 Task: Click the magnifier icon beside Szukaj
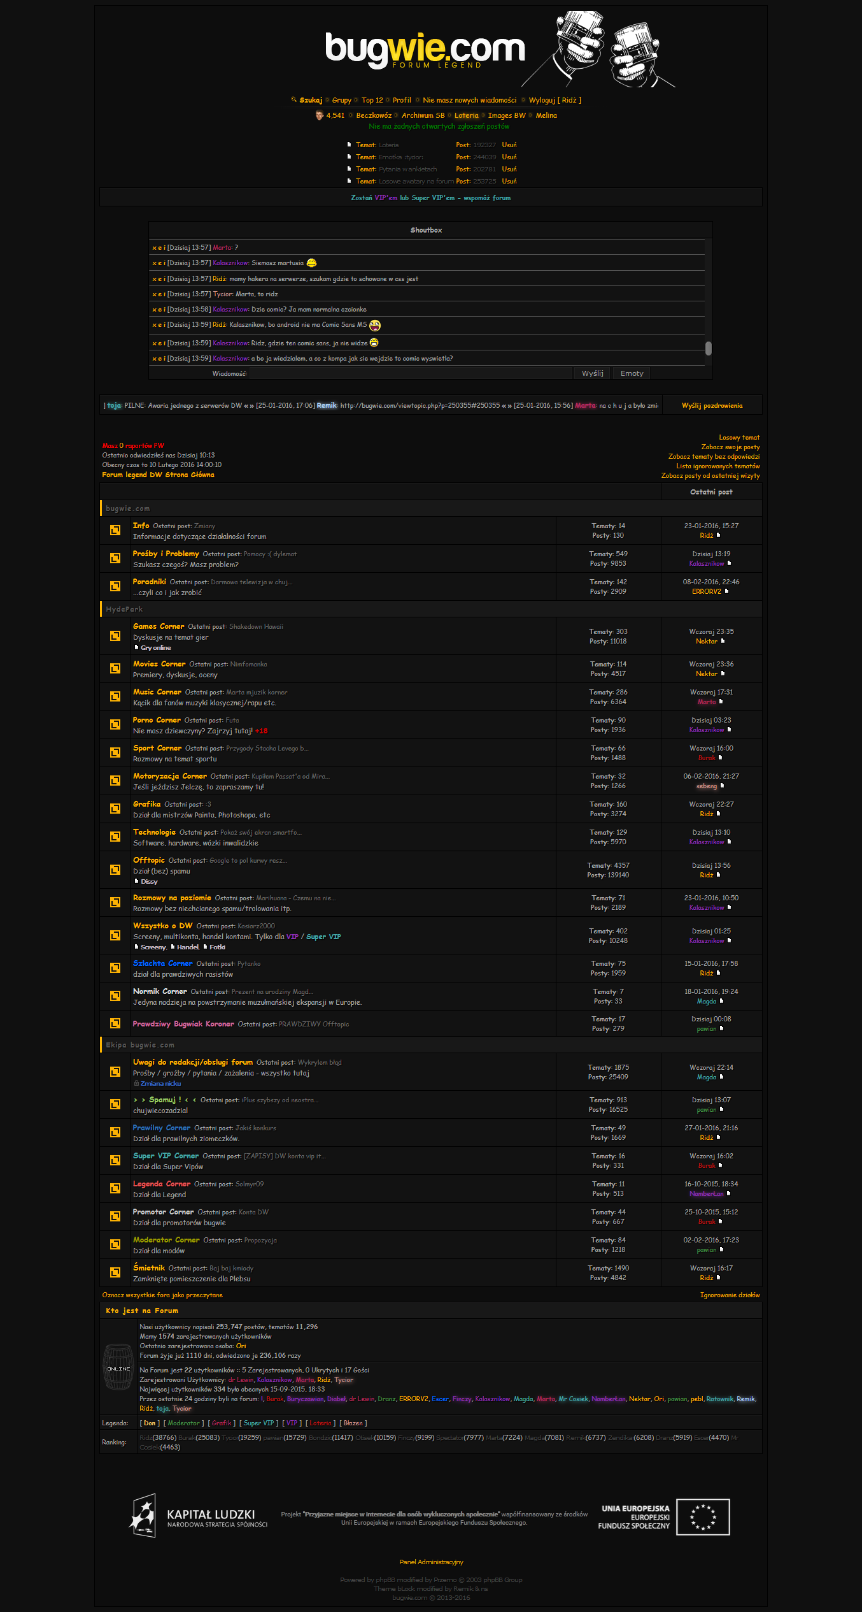point(293,99)
